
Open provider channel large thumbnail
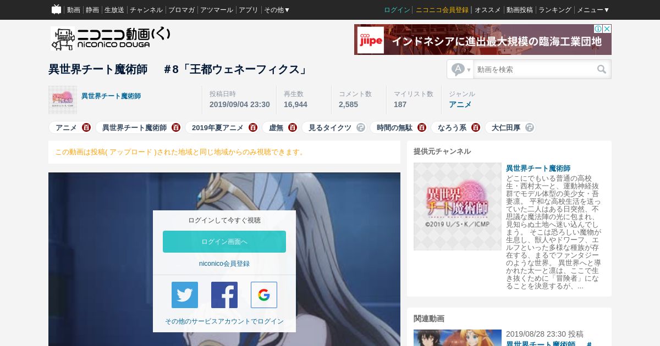click(458, 207)
